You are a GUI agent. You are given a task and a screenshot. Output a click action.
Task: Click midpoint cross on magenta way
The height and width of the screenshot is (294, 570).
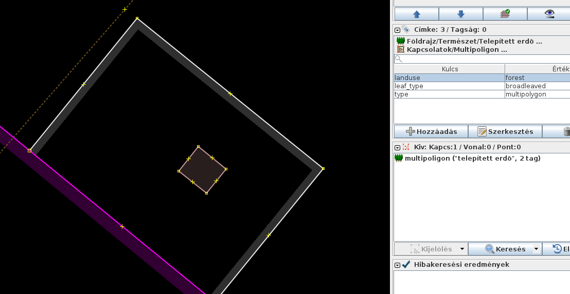(122, 227)
